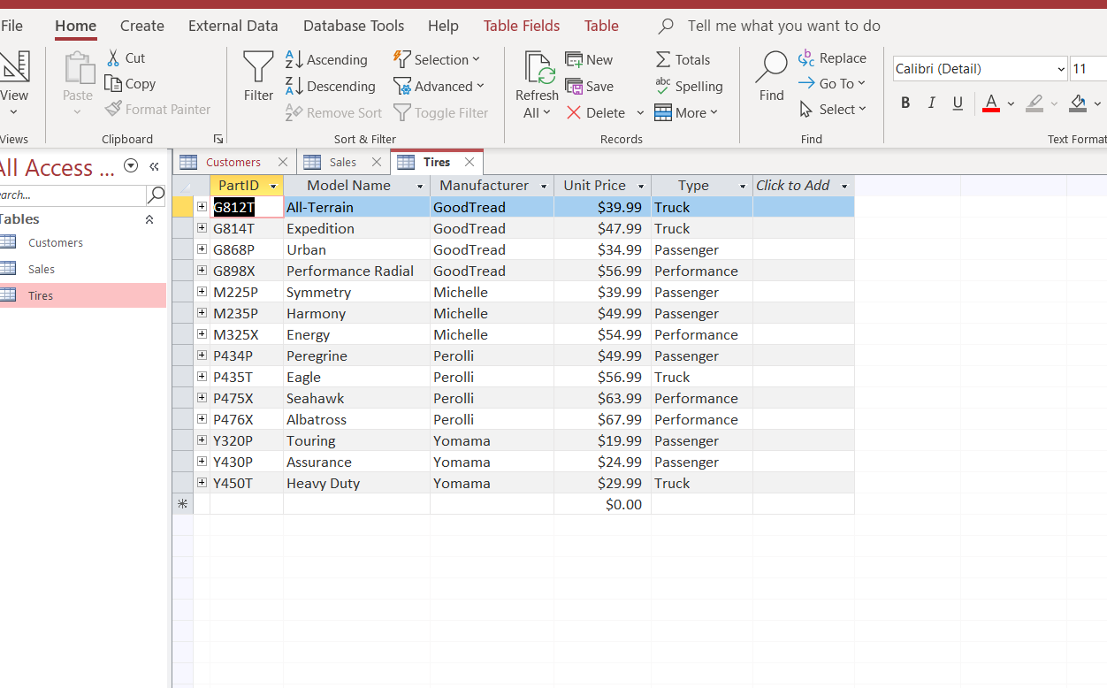Image resolution: width=1107 pixels, height=688 pixels.
Task: Toggle bold formatting
Action: tap(905, 103)
